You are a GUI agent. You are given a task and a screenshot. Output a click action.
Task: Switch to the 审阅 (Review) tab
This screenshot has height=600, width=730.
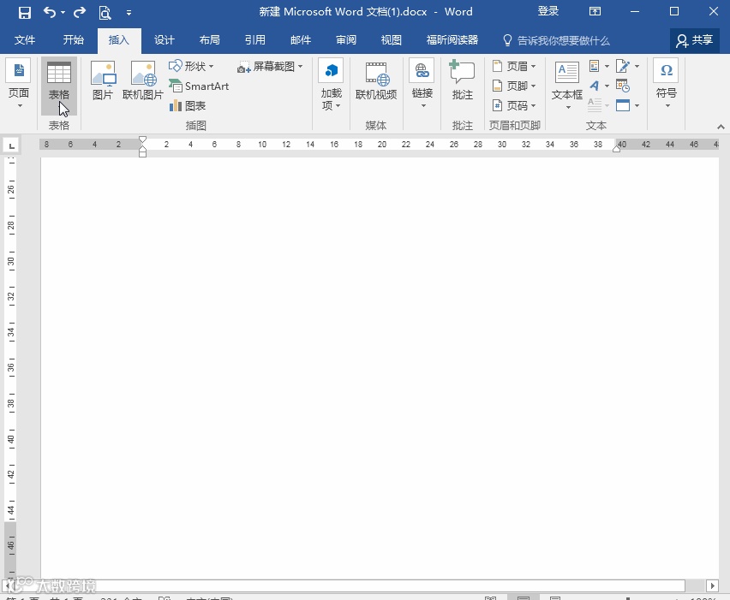point(346,40)
